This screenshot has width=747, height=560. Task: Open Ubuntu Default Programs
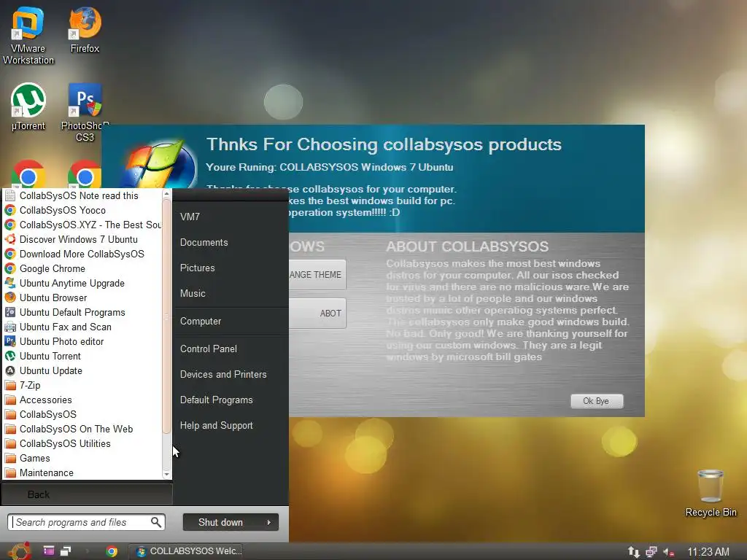83,312
